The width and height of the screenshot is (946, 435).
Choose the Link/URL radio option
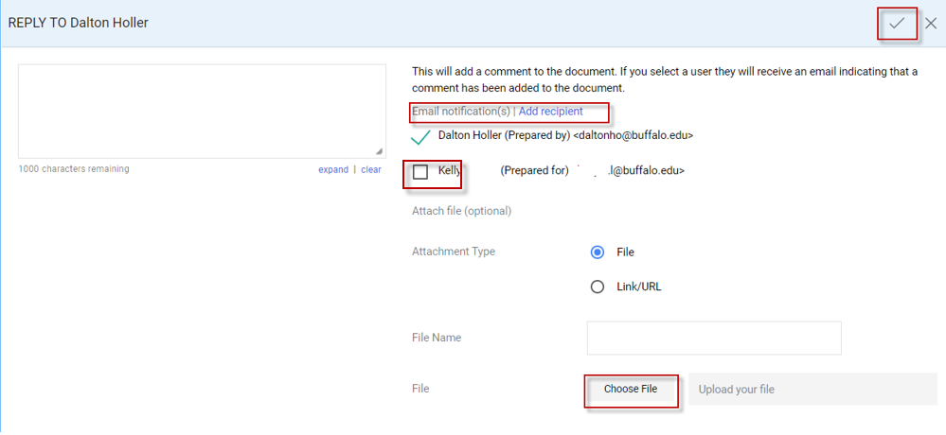pyautogui.click(x=598, y=287)
